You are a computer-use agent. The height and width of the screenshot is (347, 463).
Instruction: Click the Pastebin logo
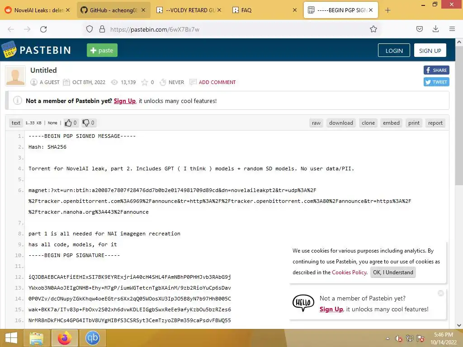pos(37,50)
